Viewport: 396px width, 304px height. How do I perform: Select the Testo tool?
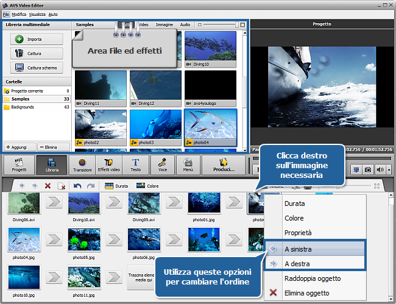coord(135,165)
